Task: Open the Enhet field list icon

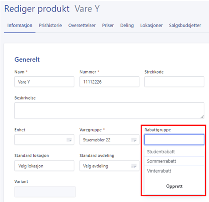Action: [x=69, y=140]
